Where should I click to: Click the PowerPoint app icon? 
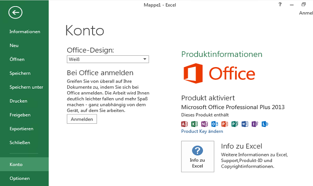pyautogui.click(x=225, y=124)
